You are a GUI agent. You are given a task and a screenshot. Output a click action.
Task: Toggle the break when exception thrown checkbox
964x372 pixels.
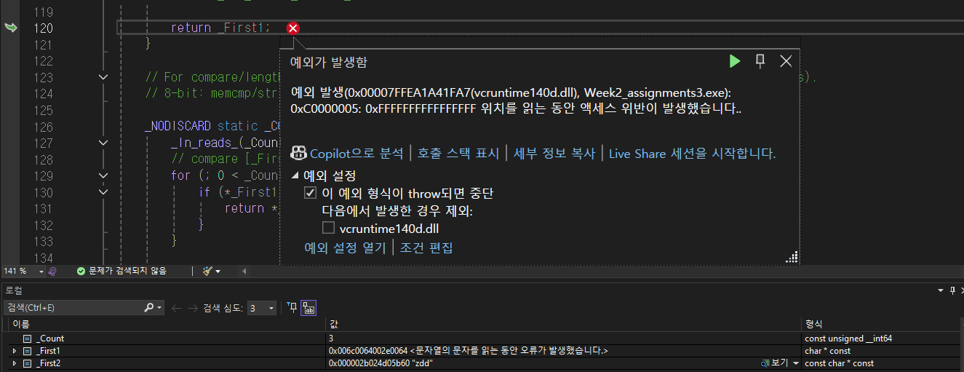coord(311,194)
